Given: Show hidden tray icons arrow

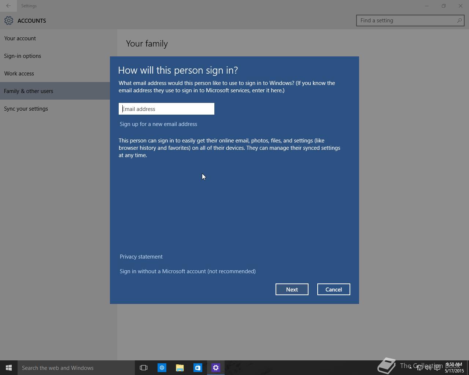Looking at the screenshot, I should click(410, 368).
